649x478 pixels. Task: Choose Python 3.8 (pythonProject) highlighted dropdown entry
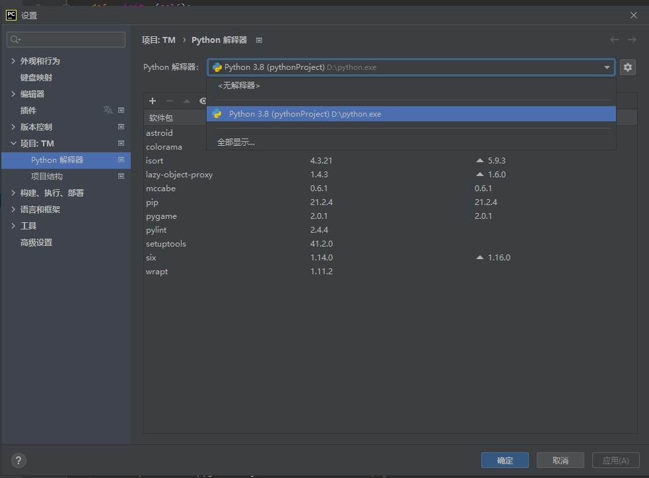(411, 113)
